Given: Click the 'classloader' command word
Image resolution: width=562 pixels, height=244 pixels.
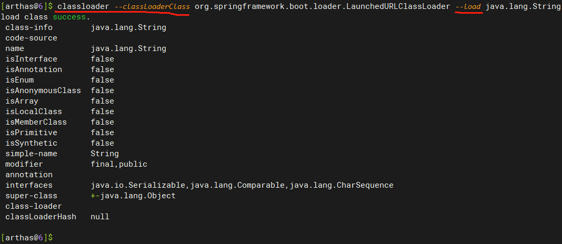Looking at the screenshot, I should pos(84,6).
